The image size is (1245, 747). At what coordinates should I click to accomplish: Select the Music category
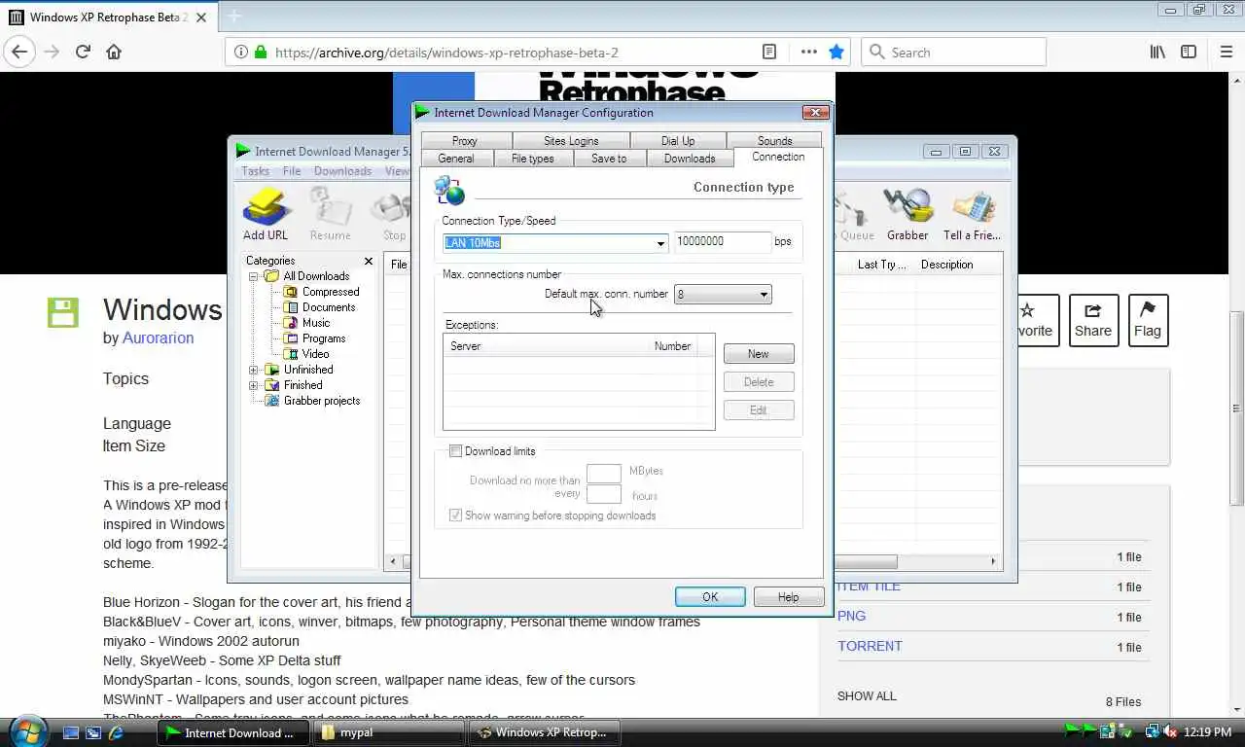tap(316, 323)
